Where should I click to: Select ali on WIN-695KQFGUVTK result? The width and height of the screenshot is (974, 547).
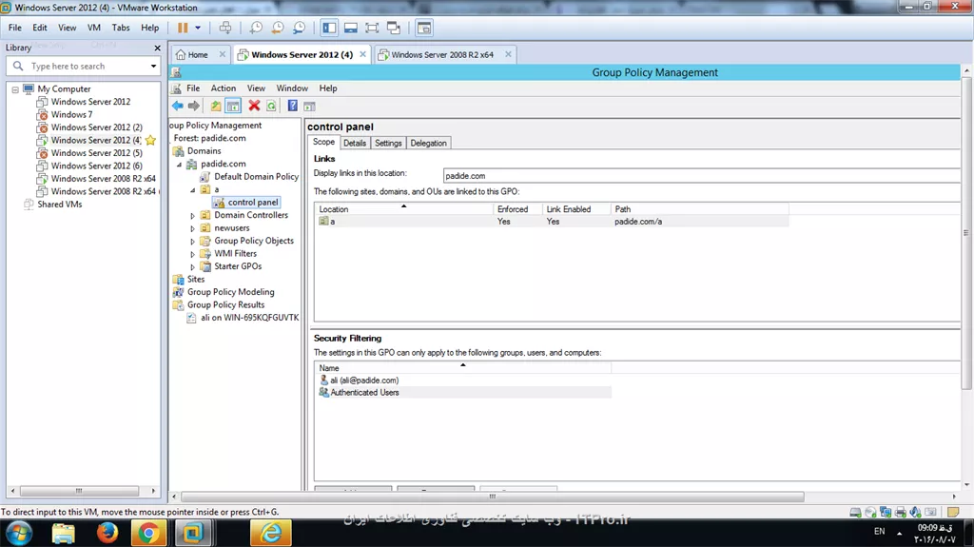click(250, 317)
